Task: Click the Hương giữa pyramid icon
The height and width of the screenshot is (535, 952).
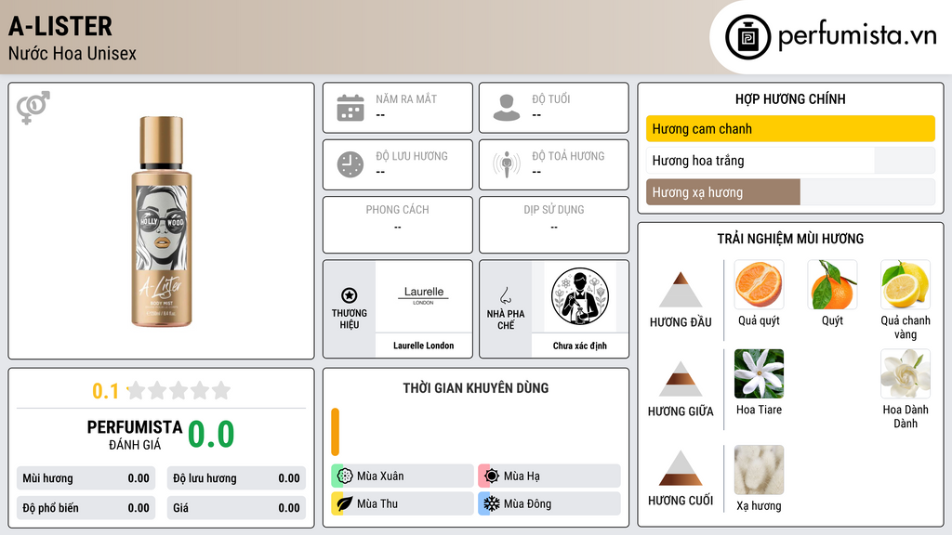Action: 681,379
